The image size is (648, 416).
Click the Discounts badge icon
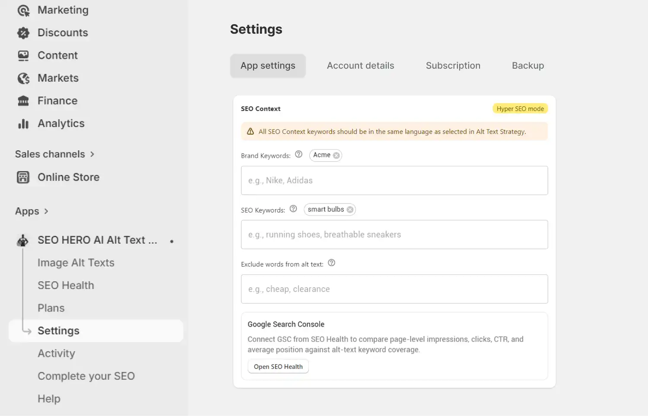(x=23, y=33)
